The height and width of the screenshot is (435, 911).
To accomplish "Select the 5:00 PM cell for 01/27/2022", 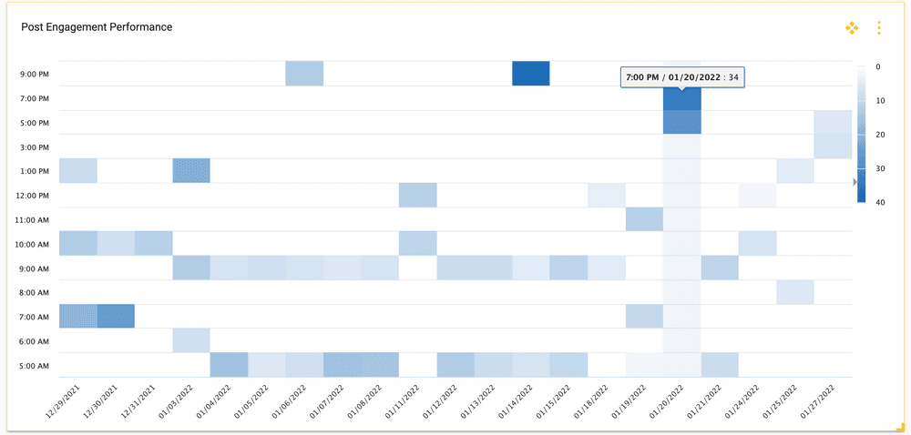I will [833, 122].
